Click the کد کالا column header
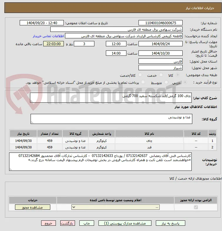This screenshot has width=222, height=231. pos(196,134)
